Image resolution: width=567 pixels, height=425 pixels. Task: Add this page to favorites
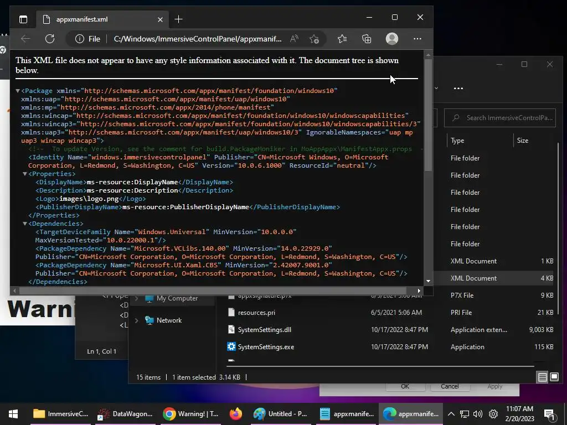coord(315,39)
